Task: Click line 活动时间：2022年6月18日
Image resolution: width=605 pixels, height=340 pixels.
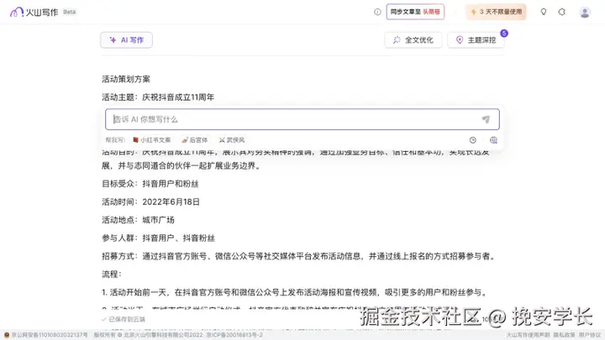Action: (x=151, y=202)
